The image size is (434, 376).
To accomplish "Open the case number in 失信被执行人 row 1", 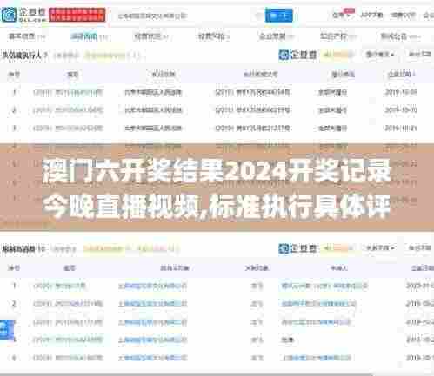I will pyautogui.click(x=68, y=93).
